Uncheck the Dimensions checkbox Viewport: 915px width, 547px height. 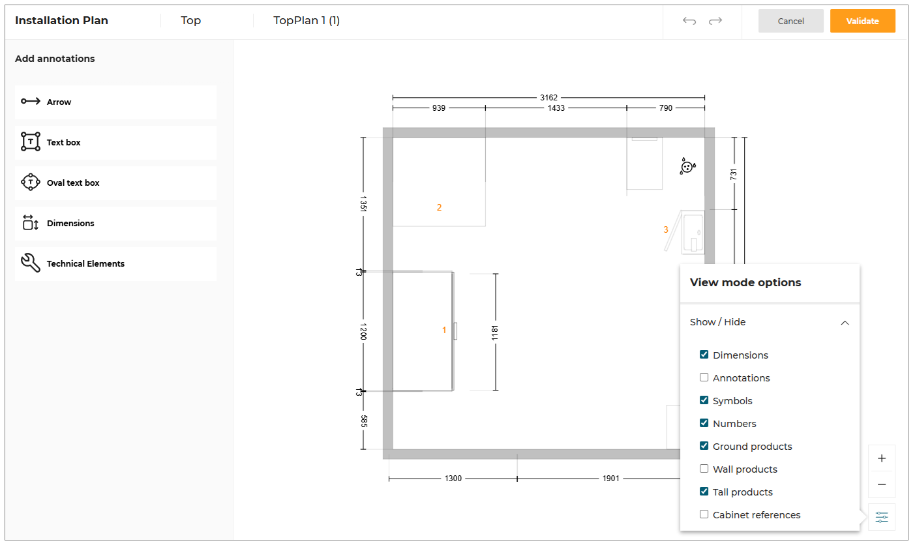704,355
